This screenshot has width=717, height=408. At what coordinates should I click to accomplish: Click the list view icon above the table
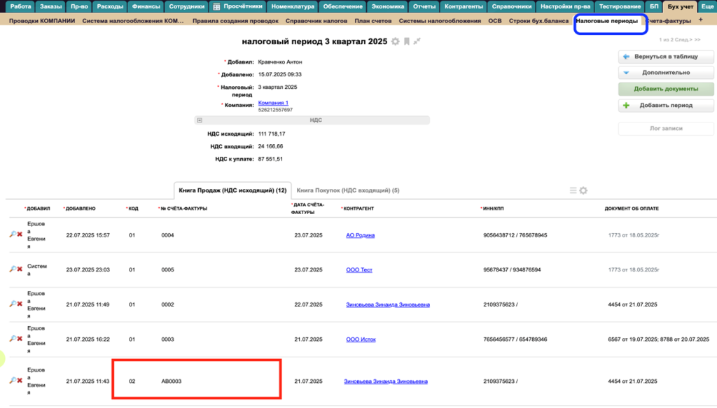click(x=573, y=190)
